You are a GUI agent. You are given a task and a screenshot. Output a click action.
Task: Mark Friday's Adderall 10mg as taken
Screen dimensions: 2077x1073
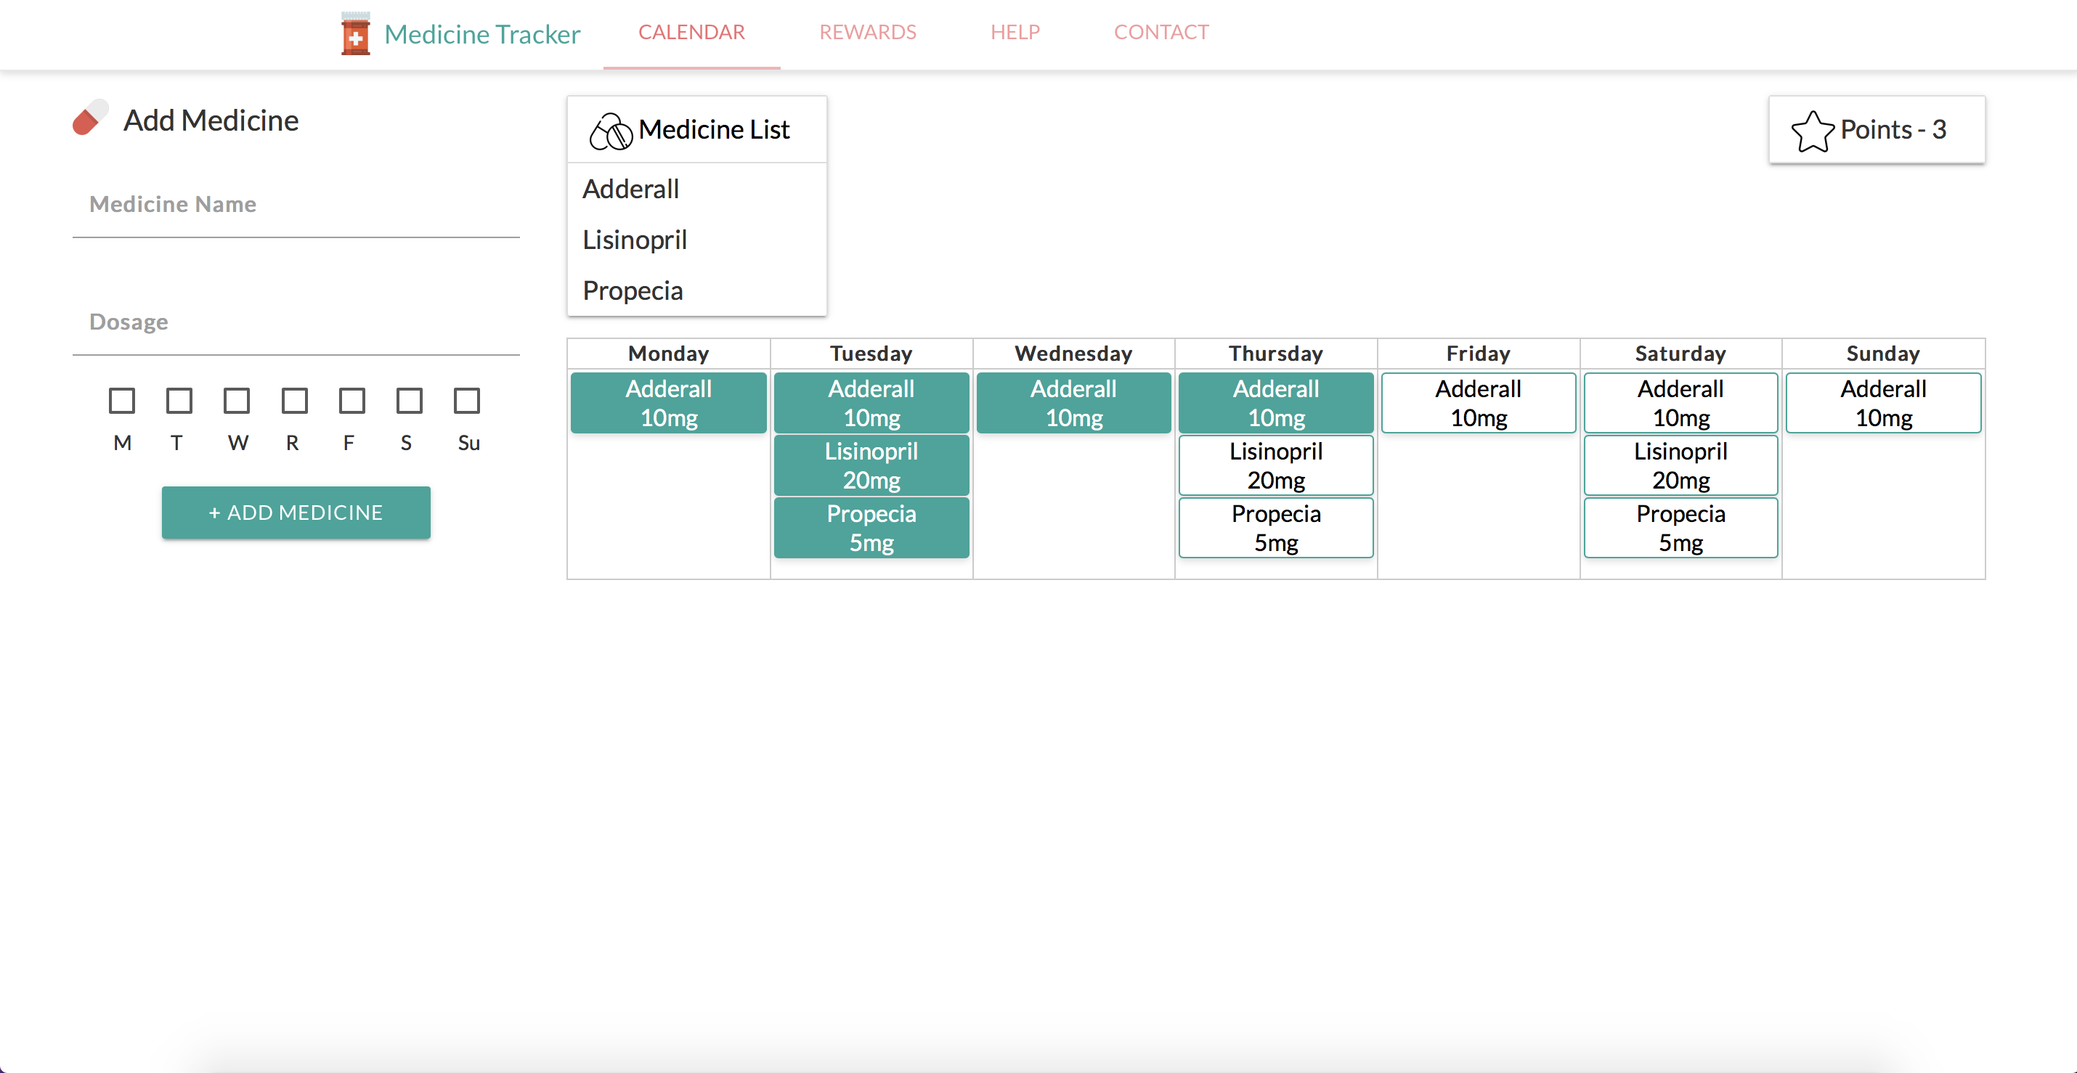pyautogui.click(x=1478, y=403)
